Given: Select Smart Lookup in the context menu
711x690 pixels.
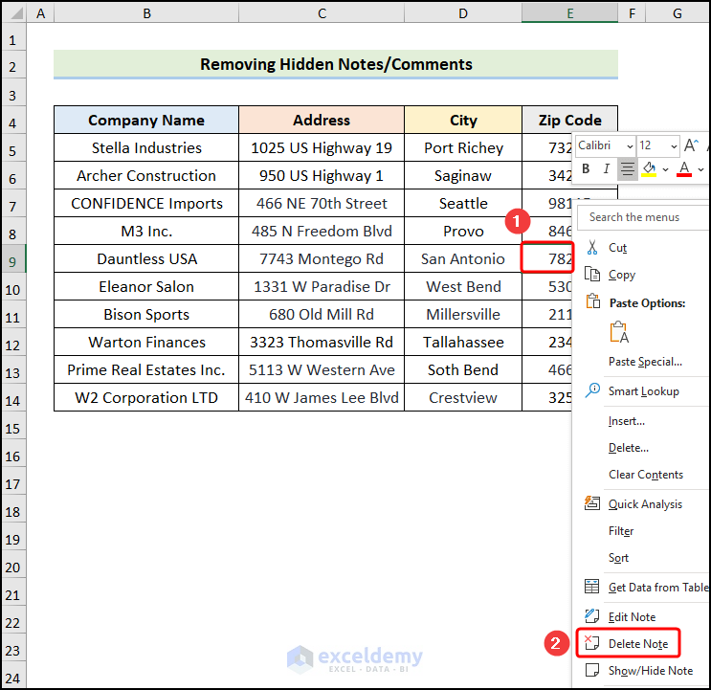Looking at the screenshot, I should point(643,390).
